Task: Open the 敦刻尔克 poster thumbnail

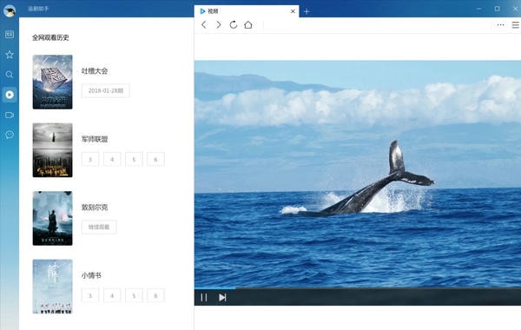Action: pos(52,218)
